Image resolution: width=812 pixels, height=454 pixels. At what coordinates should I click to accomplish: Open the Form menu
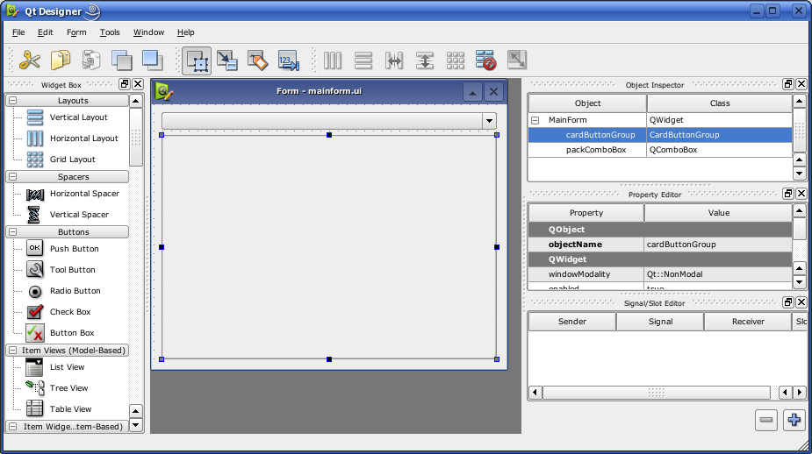coord(76,32)
